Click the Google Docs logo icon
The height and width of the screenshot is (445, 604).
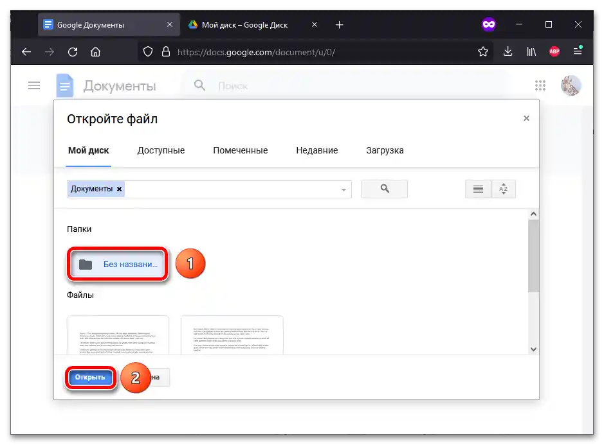[65, 85]
